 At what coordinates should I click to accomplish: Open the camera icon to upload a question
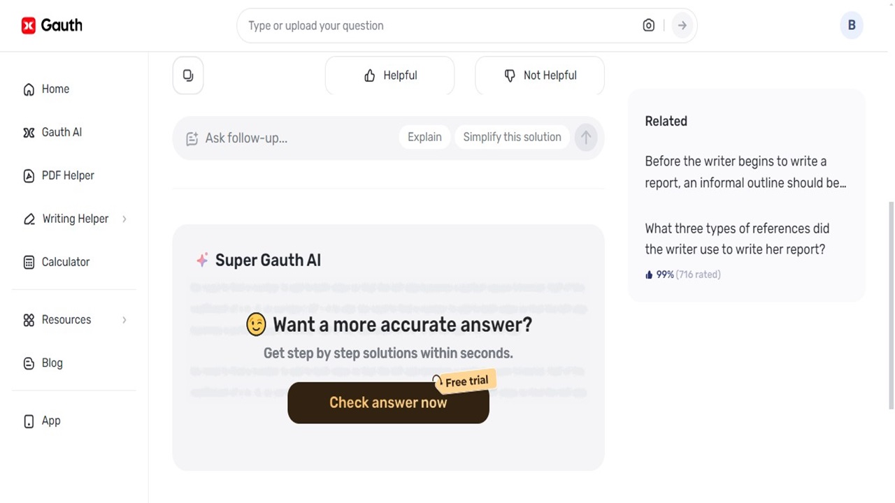[x=648, y=25]
